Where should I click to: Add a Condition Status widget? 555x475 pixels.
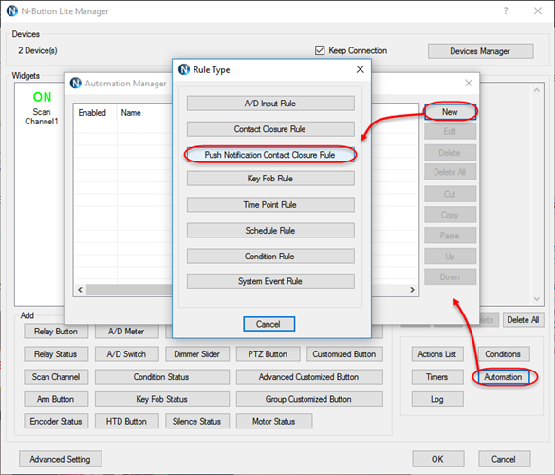tap(162, 377)
